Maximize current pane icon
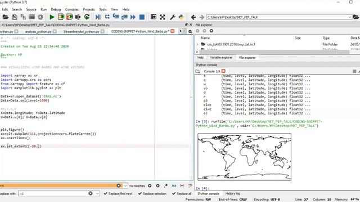The width and height of the screenshot is (360, 202). [154, 17]
